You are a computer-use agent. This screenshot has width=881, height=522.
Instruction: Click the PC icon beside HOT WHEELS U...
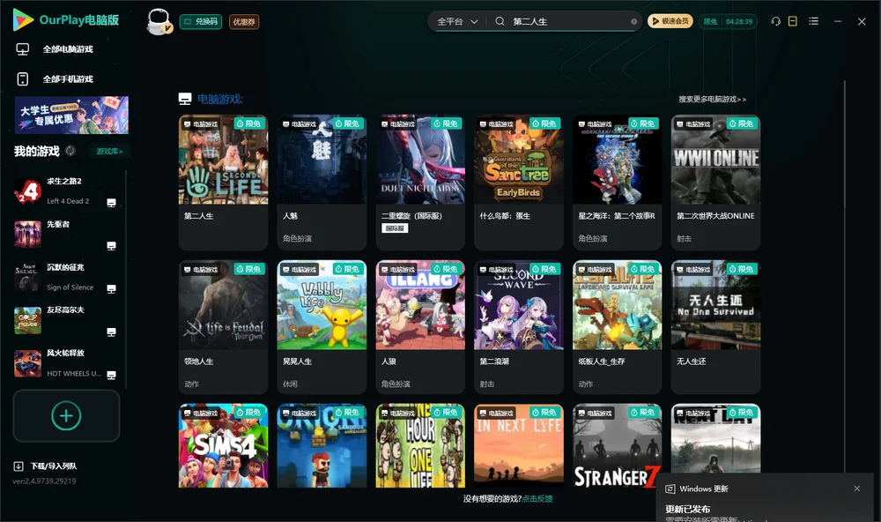pos(111,376)
